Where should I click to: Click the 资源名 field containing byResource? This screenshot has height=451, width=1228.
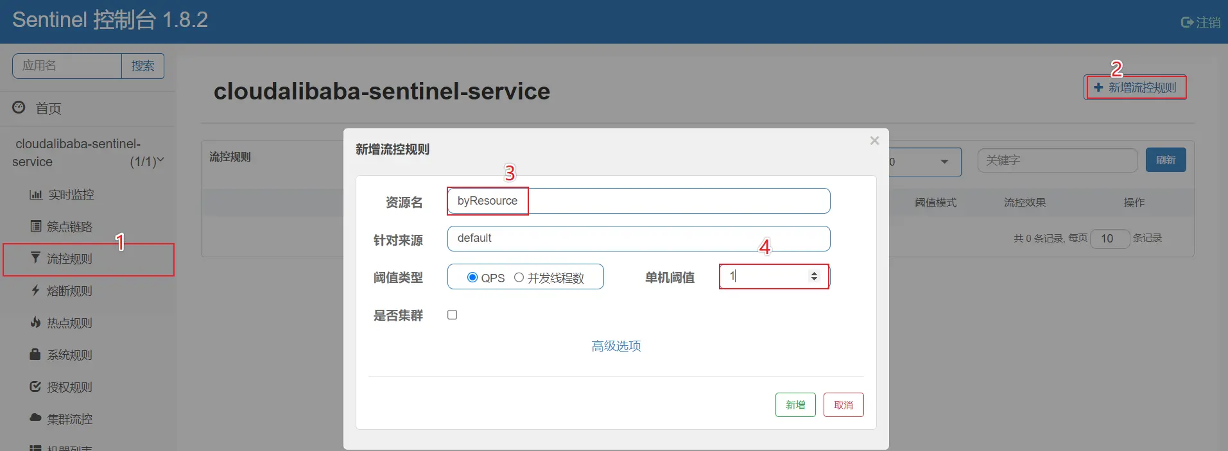click(639, 201)
